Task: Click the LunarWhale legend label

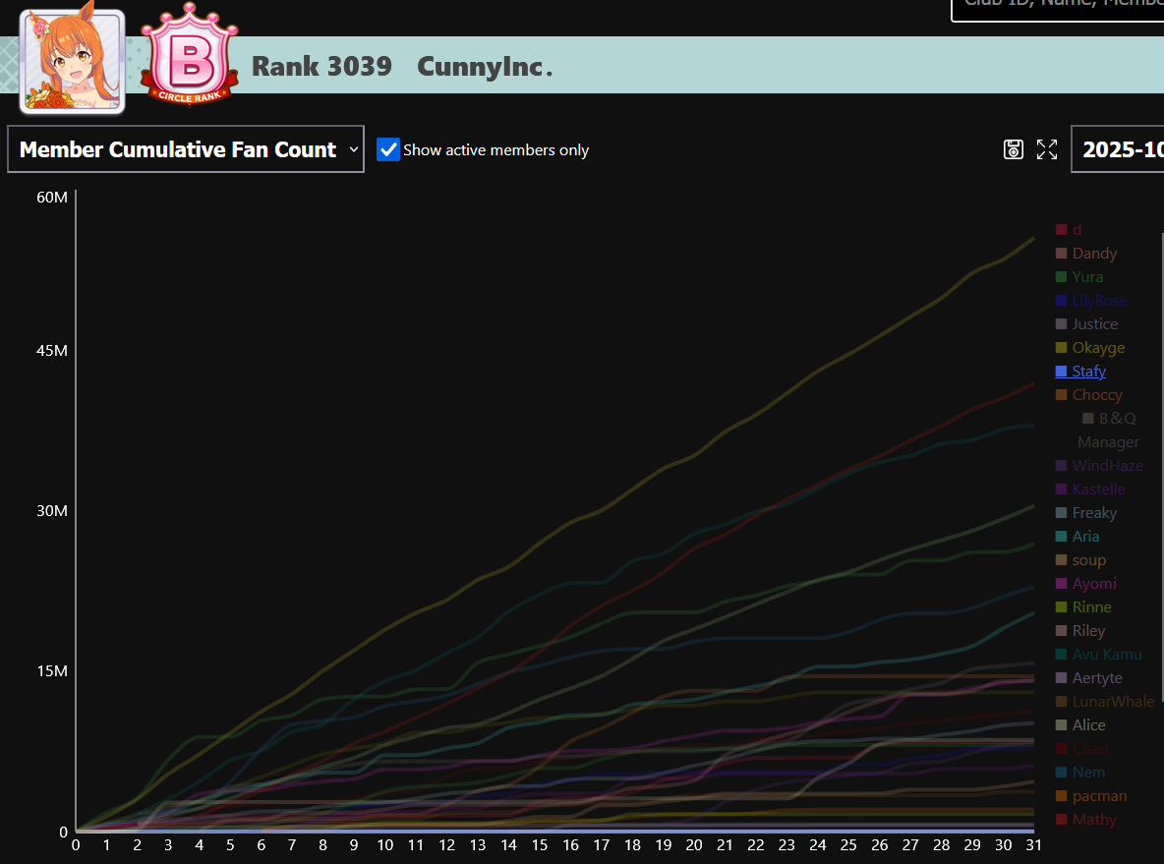Action: click(x=1114, y=702)
